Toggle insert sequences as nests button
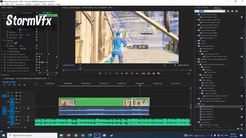 pos(4,85)
